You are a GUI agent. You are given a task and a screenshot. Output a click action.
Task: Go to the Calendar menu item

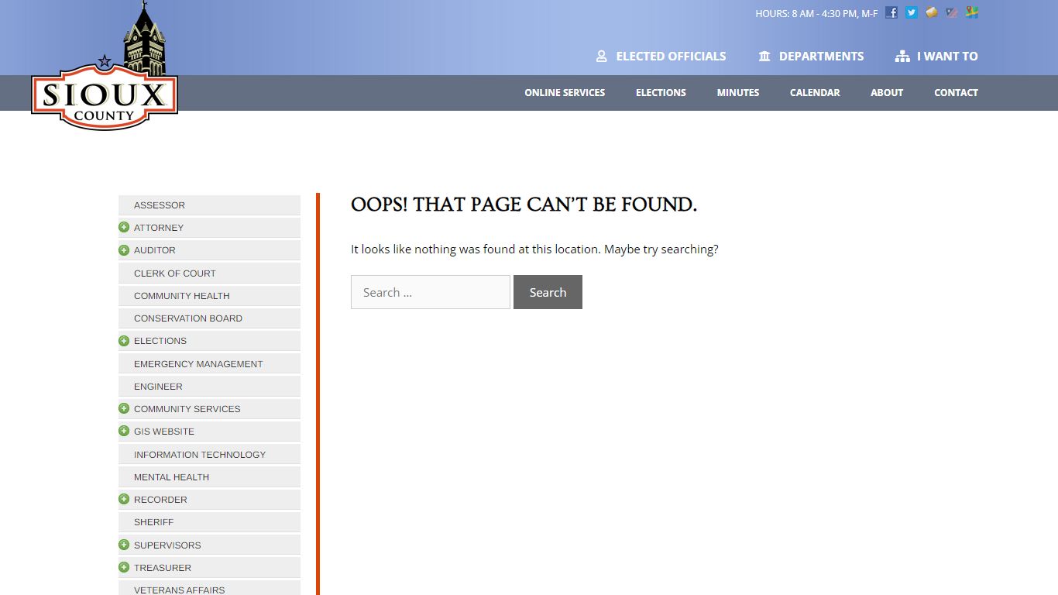814,93
